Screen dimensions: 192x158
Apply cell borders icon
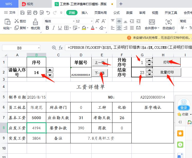[x=66, y=28]
